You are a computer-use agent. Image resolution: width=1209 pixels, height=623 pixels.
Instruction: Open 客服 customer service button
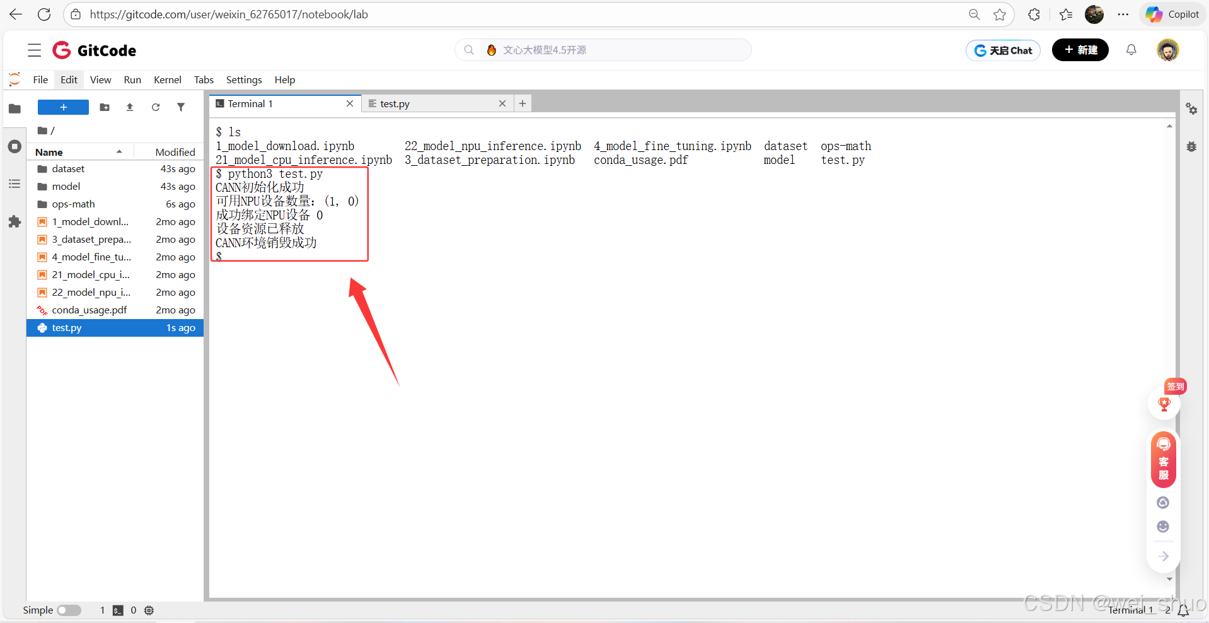(x=1164, y=460)
